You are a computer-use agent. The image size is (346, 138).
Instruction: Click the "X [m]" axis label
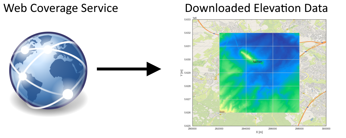coord(259,132)
